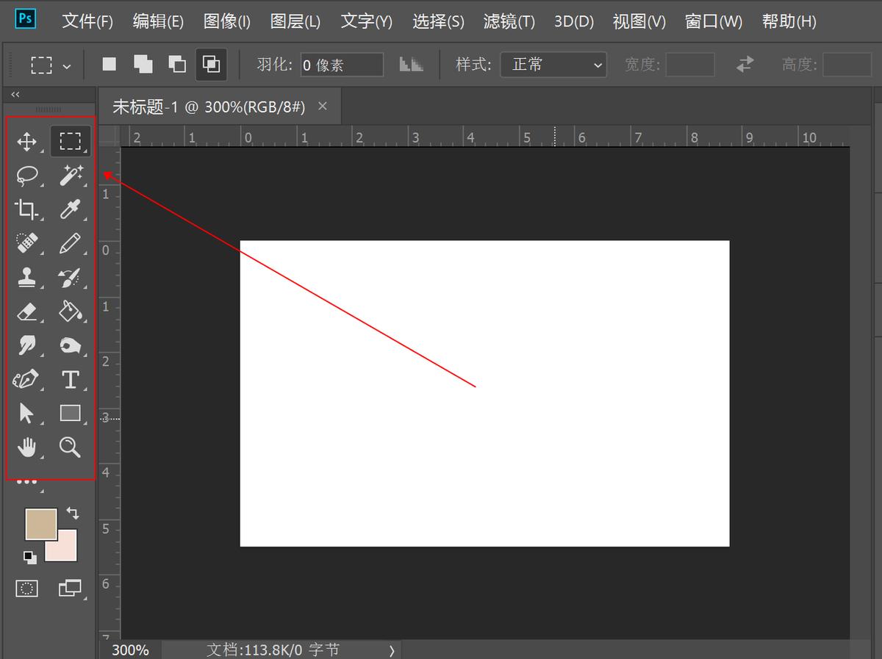The height and width of the screenshot is (659, 882).
Task: Select the Clone Stamp tool
Action: pyautogui.click(x=27, y=278)
